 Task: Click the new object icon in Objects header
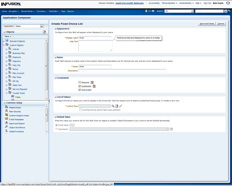[44, 32]
